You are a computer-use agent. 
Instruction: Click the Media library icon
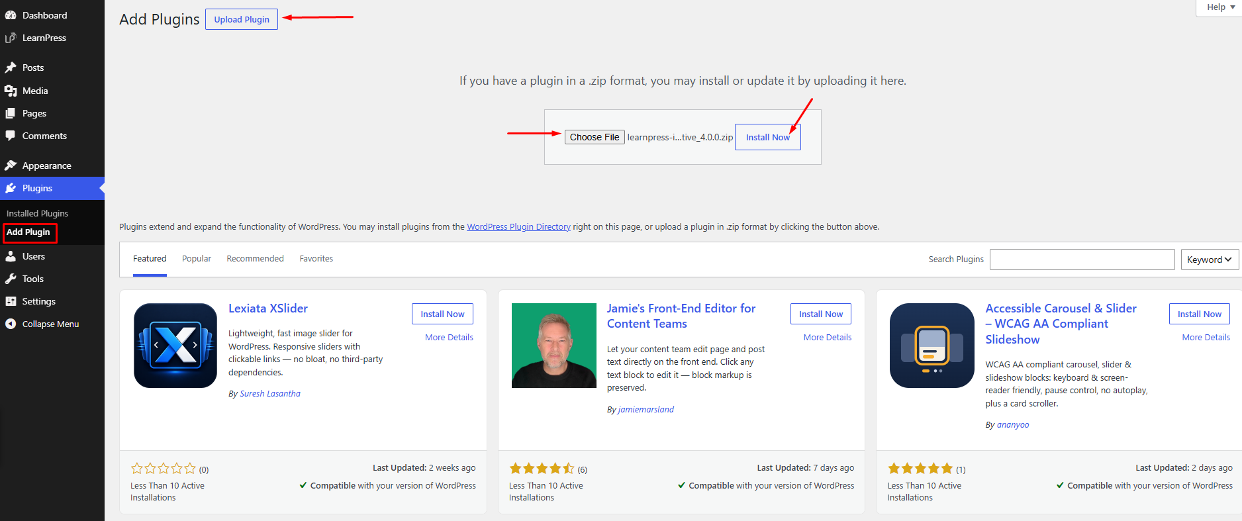tap(11, 91)
